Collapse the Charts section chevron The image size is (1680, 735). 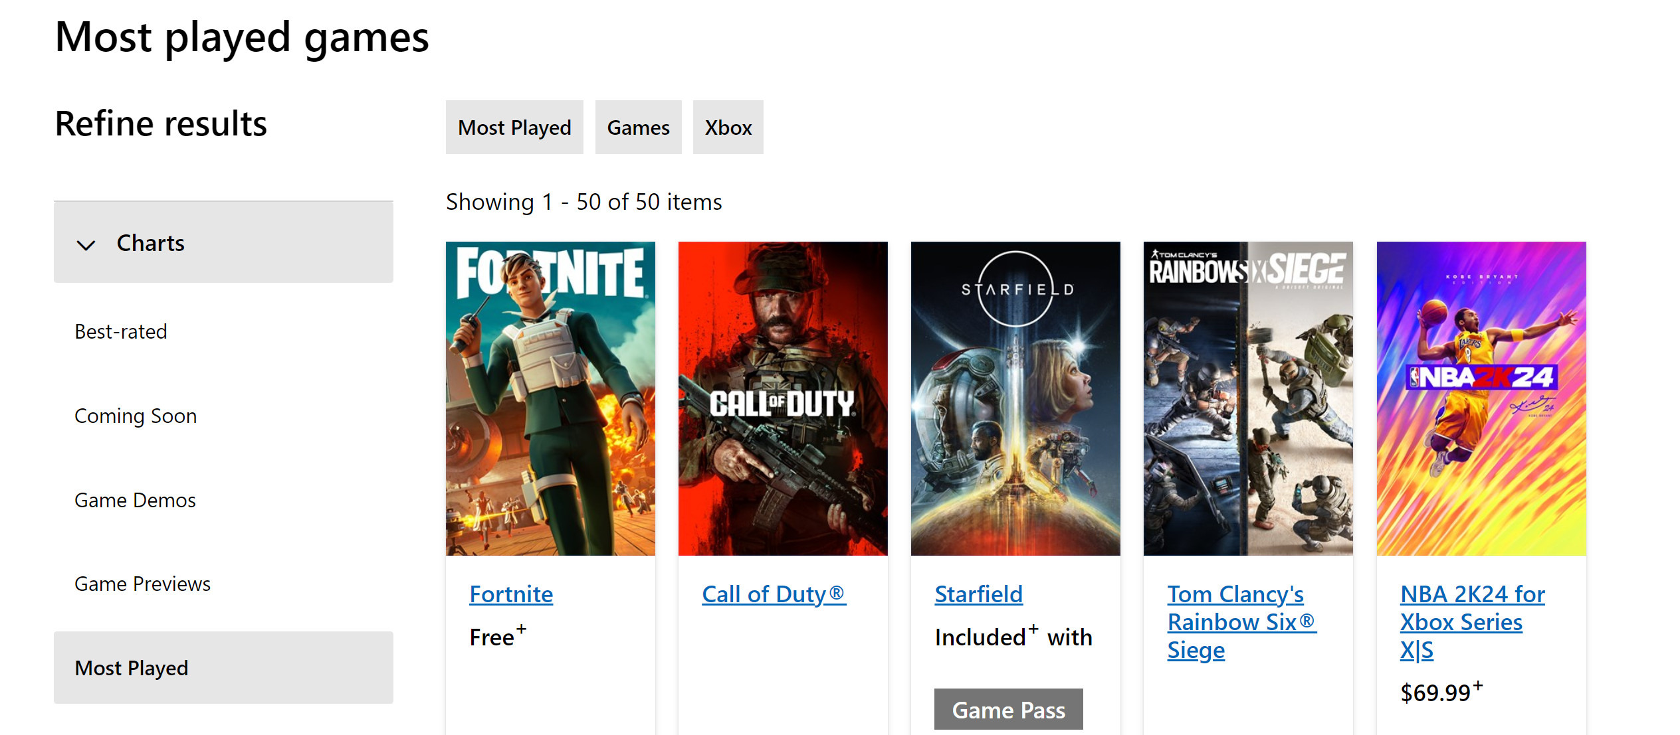pyautogui.click(x=86, y=244)
